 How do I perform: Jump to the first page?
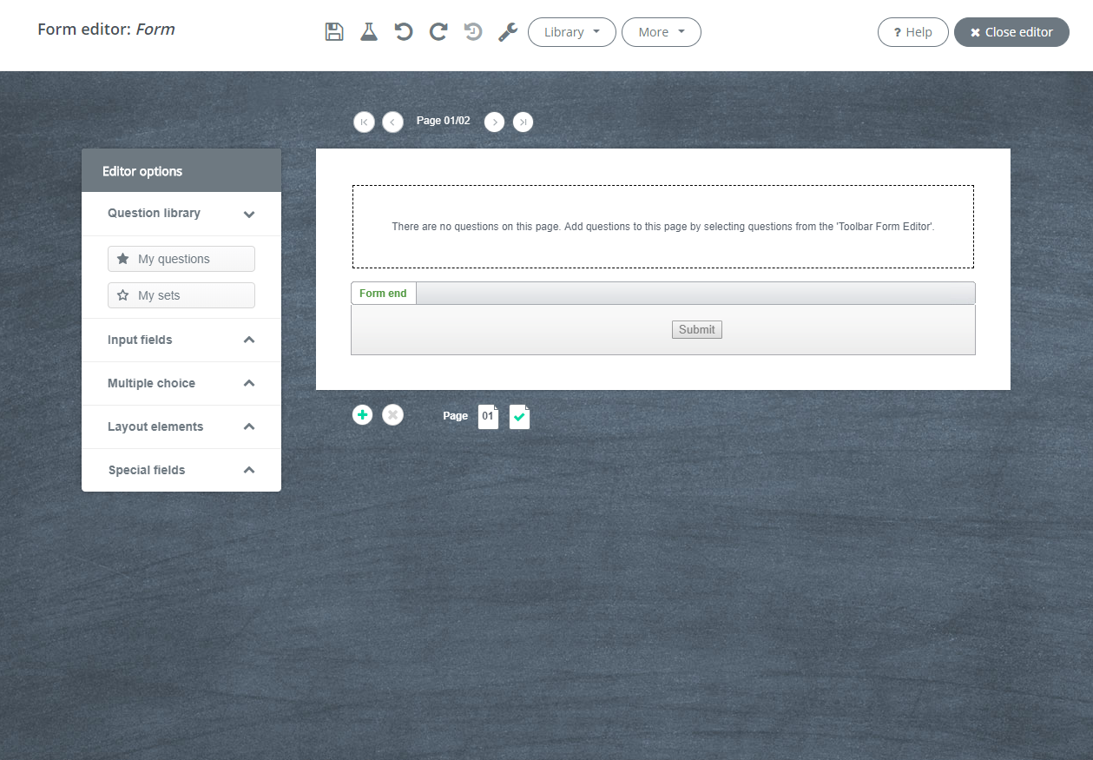tap(364, 122)
